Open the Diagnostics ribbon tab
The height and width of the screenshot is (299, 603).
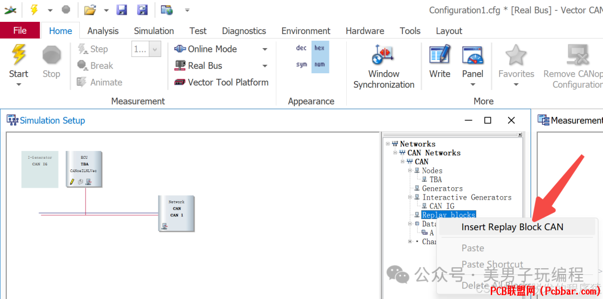pyautogui.click(x=244, y=31)
